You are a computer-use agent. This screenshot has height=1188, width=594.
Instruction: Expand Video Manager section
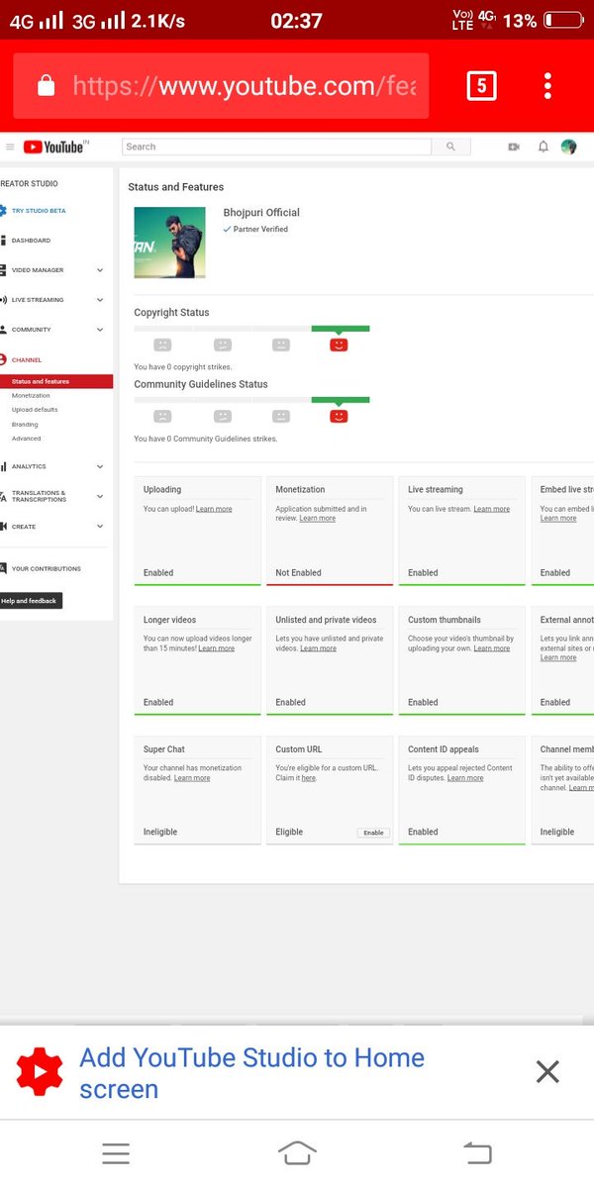pos(100,270)
